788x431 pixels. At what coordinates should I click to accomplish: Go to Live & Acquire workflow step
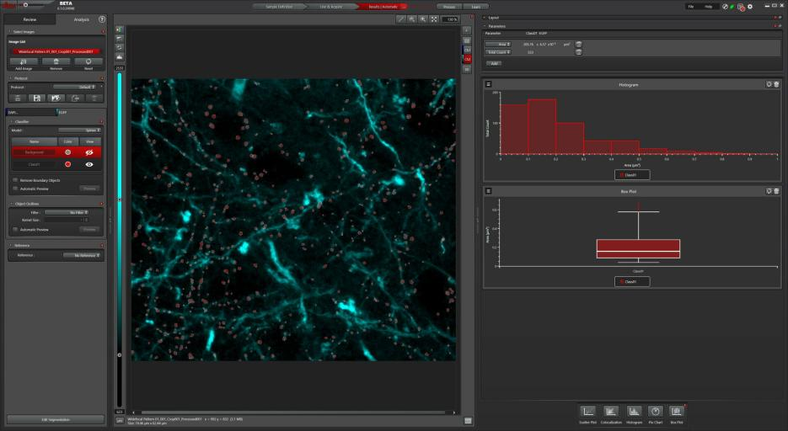pyautogui.click(x=331, y=7)
